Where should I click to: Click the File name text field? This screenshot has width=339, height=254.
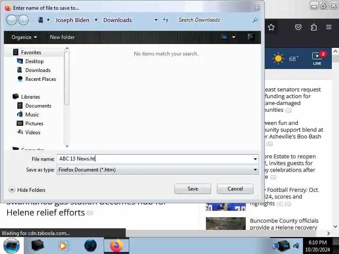point(155,159)
